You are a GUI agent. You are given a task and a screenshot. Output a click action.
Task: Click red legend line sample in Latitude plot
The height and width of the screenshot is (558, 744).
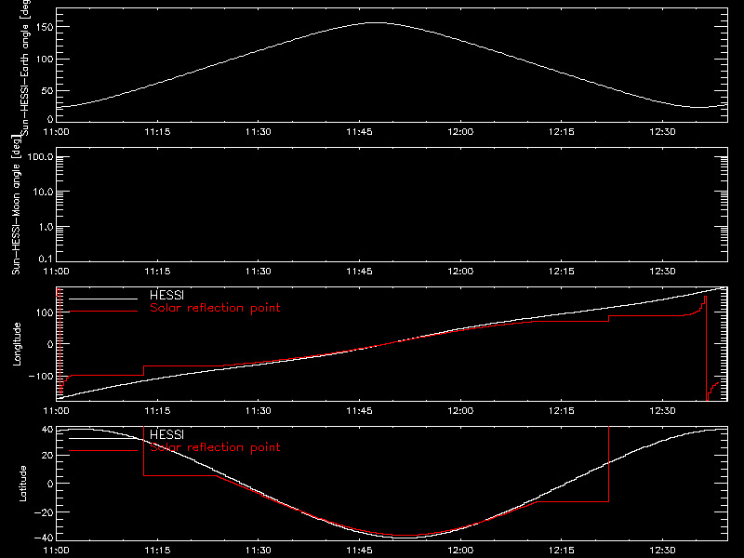[103, 451]
